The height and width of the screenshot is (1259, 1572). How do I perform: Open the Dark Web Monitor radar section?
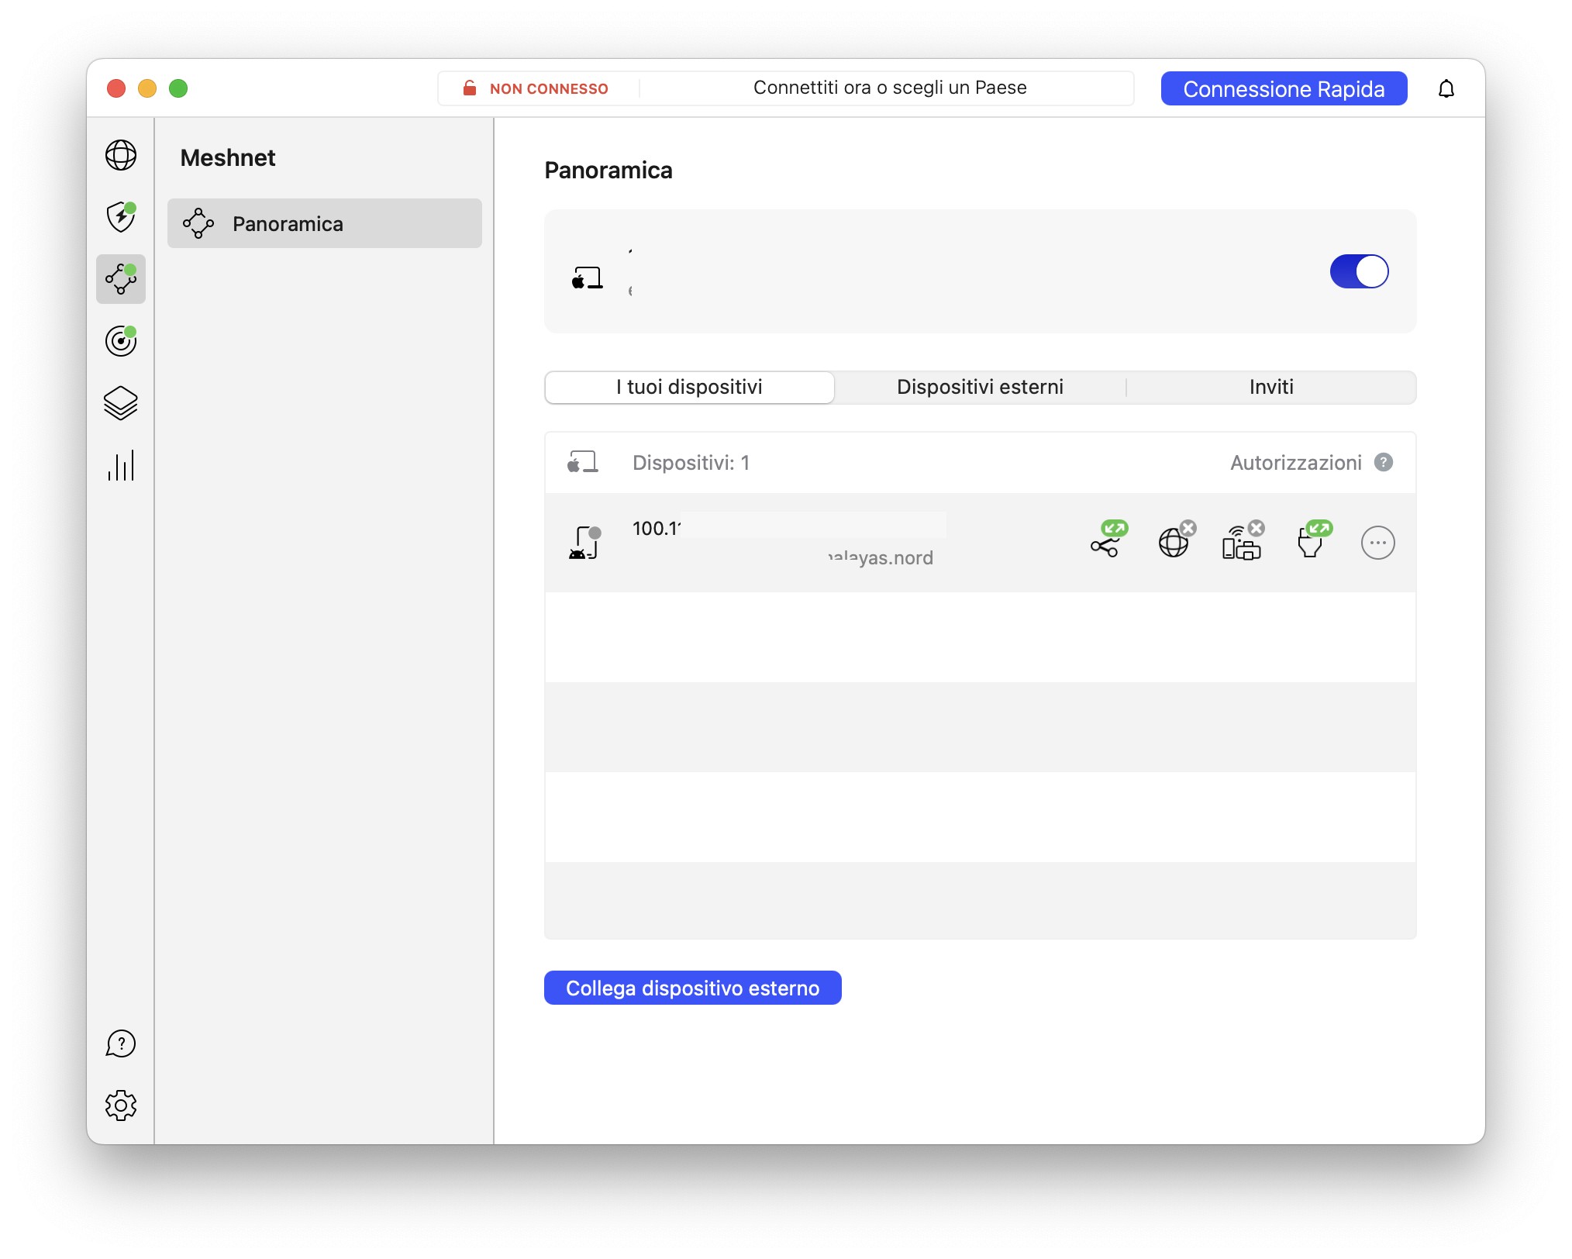tap(120, 341)
